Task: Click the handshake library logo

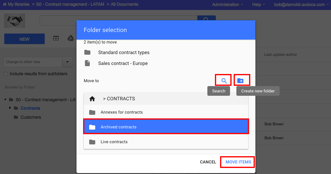Action: point(15,21)
